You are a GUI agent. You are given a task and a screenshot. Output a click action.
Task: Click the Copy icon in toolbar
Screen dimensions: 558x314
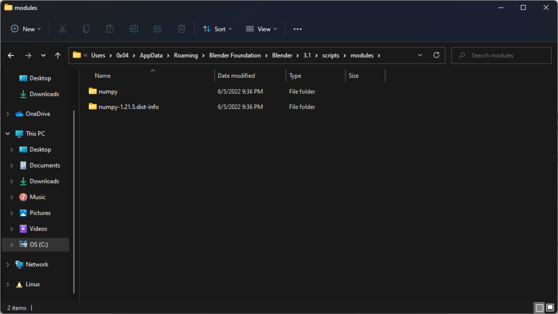click(x=86, y=29)
